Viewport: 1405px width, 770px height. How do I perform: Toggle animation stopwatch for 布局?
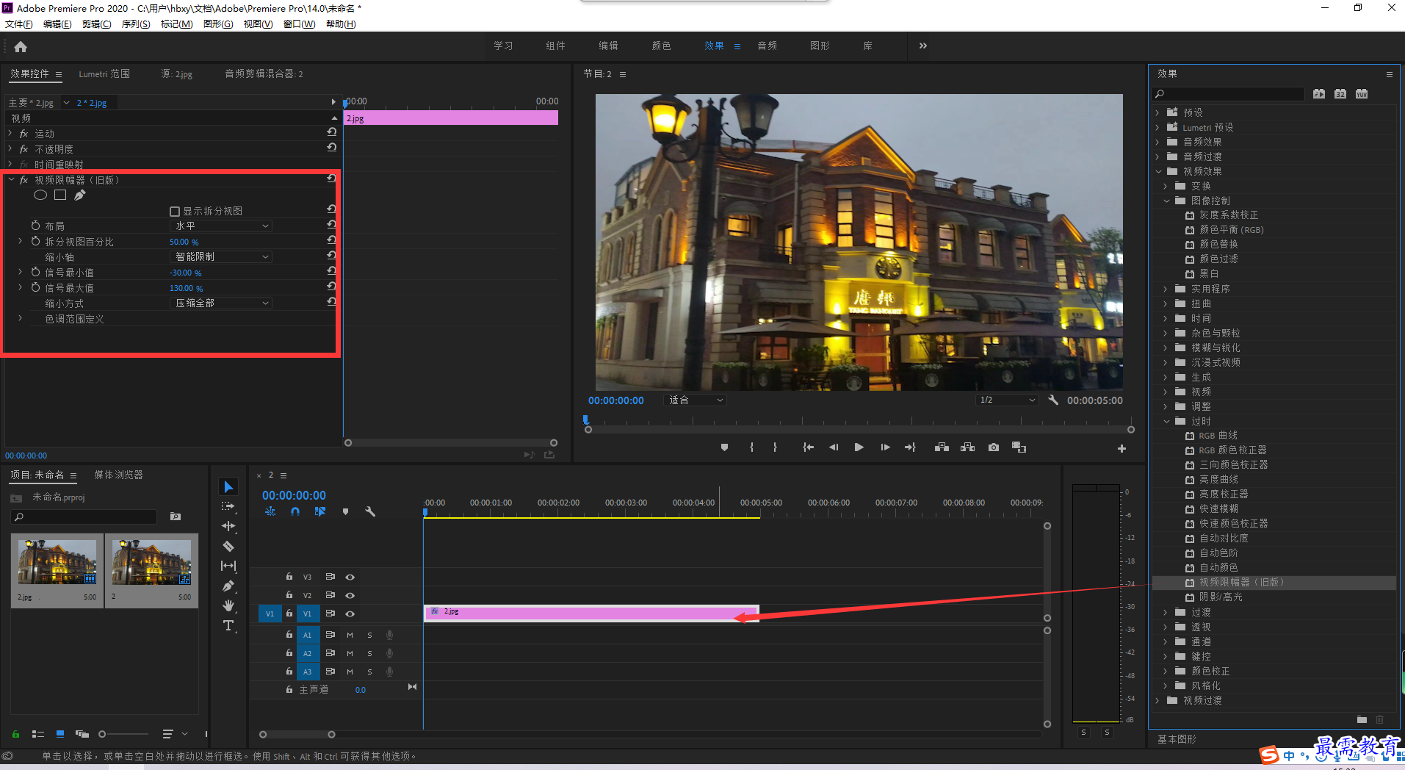point(35,226)
